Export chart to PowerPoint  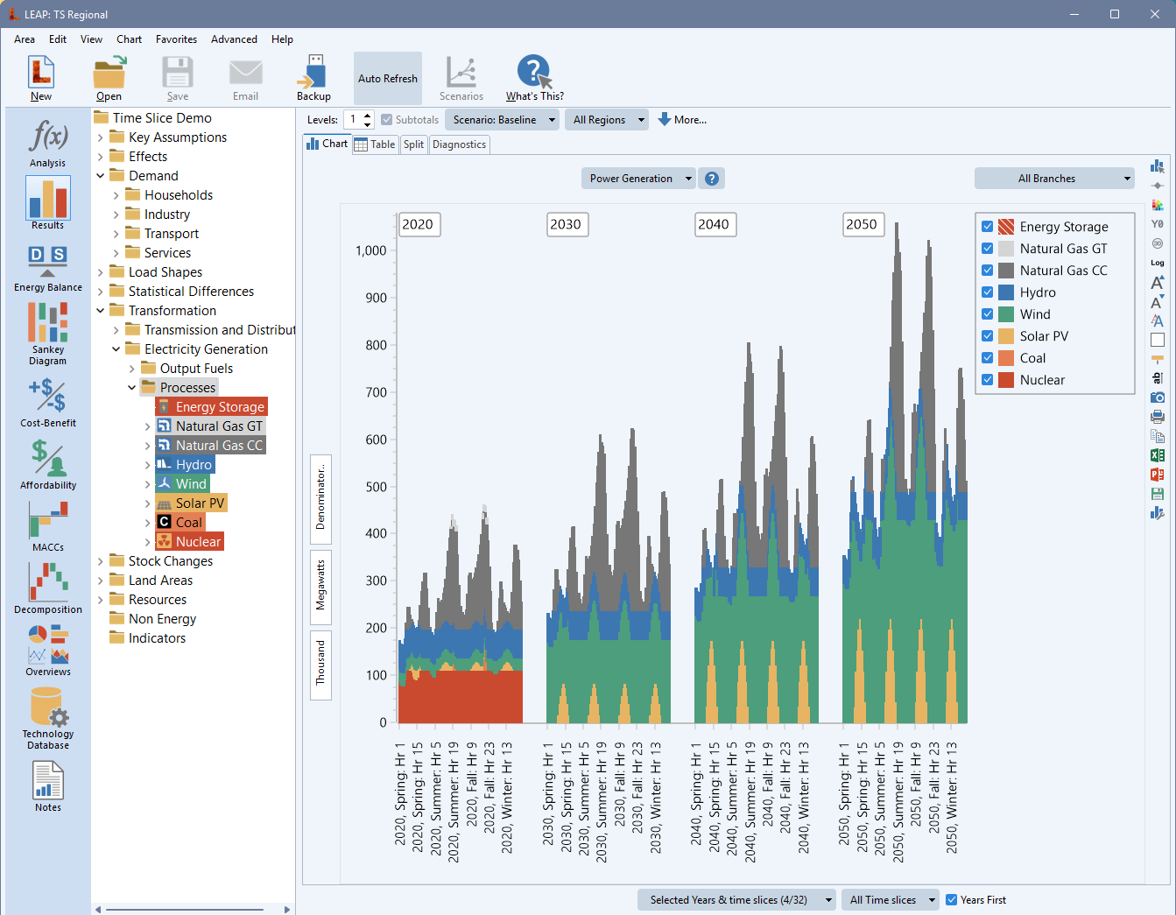[x=1157, y=475]
